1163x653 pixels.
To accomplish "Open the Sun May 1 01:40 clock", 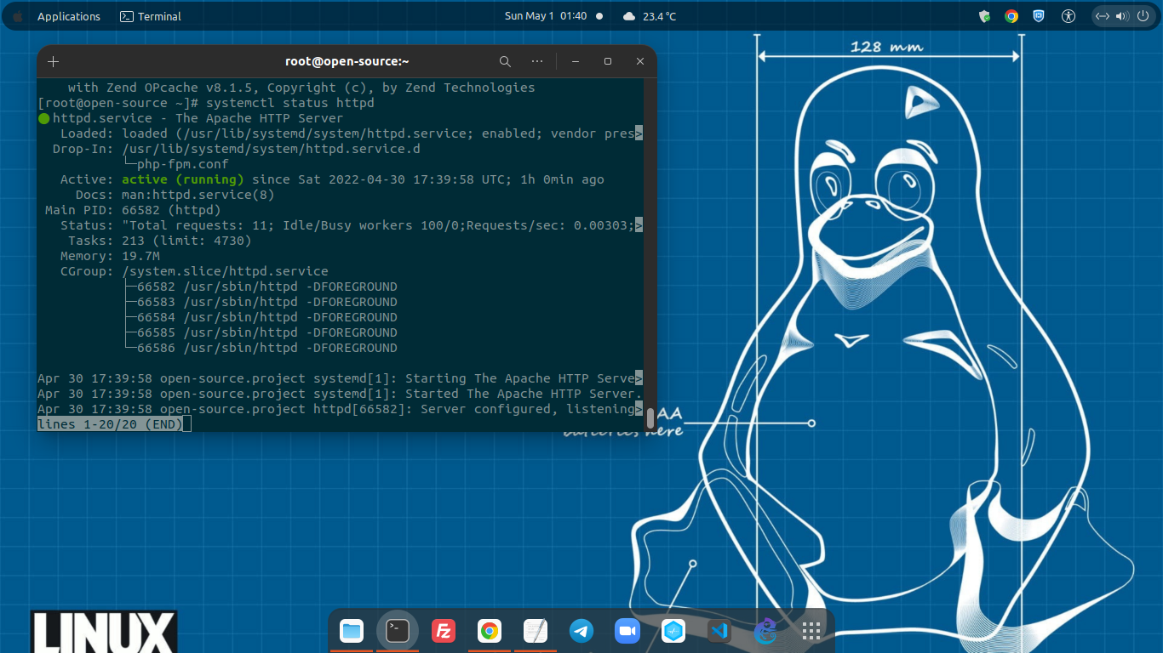I will [546, 16].
